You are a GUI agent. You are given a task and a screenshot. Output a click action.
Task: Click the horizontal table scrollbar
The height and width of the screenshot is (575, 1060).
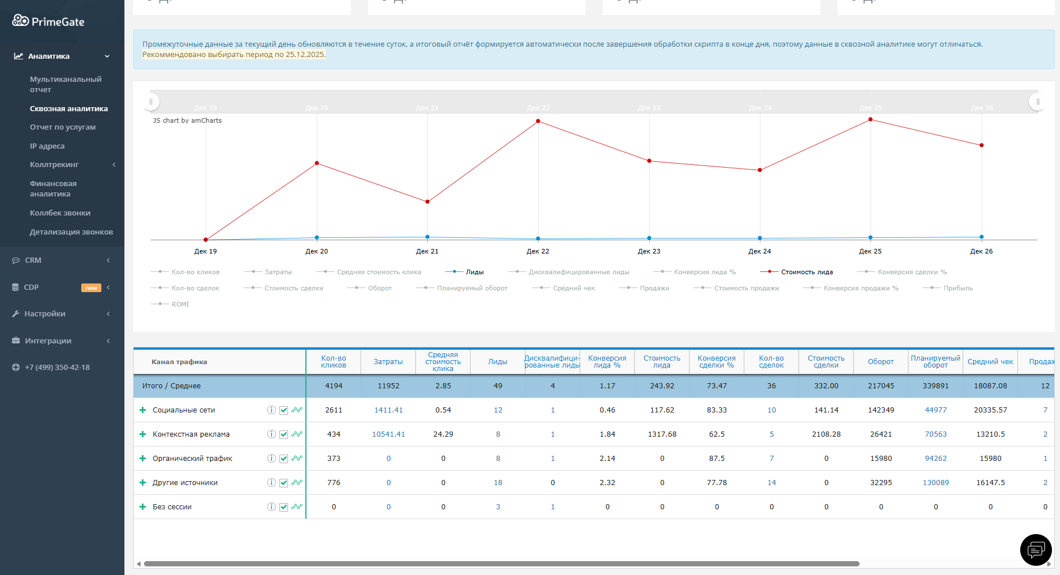point(501,564)
